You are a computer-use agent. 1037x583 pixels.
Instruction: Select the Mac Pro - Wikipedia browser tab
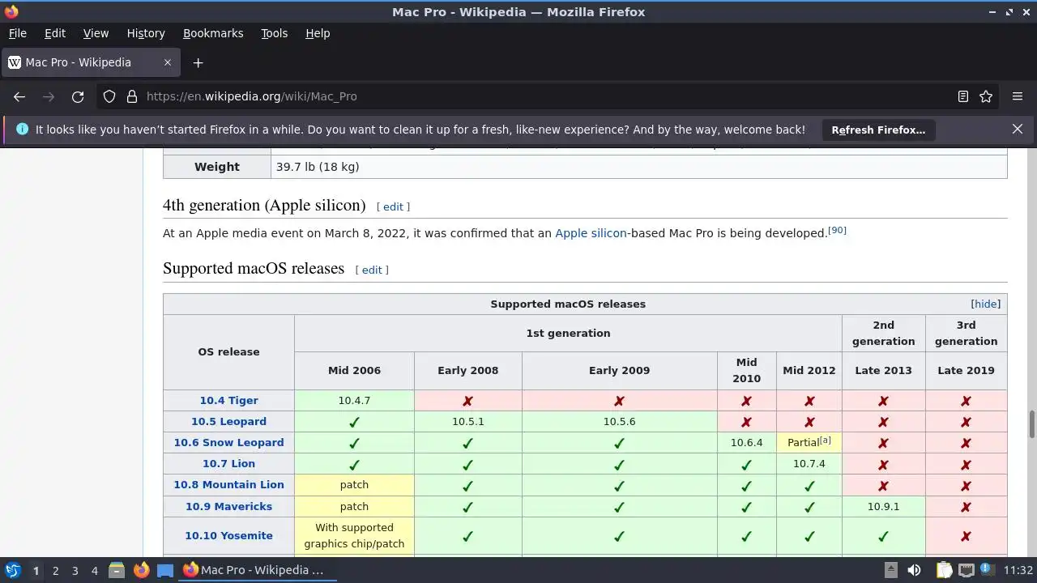[90, 62]
